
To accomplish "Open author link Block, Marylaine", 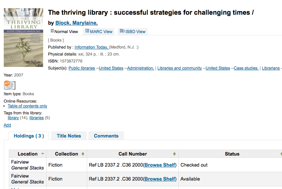I will (76, 23).
